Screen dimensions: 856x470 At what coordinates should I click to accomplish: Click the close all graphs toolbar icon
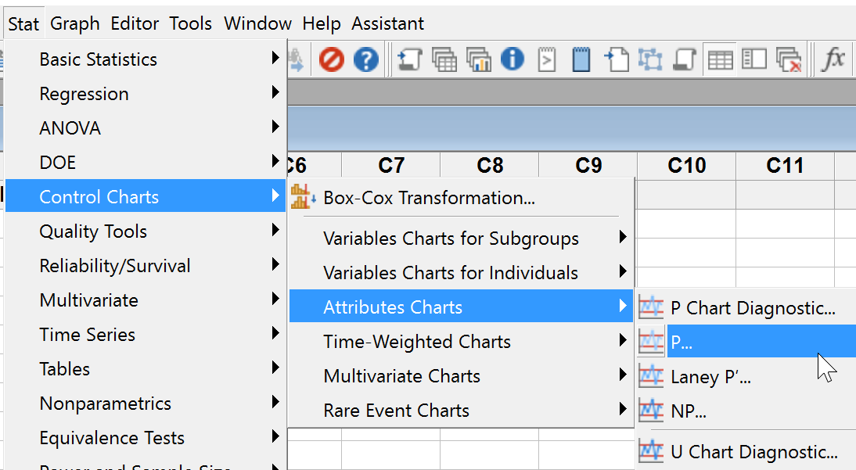[787, 59]
